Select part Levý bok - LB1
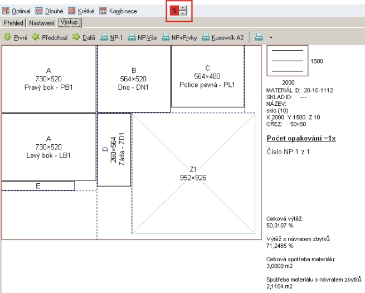 pyautogui.click(x=48, y=147)
